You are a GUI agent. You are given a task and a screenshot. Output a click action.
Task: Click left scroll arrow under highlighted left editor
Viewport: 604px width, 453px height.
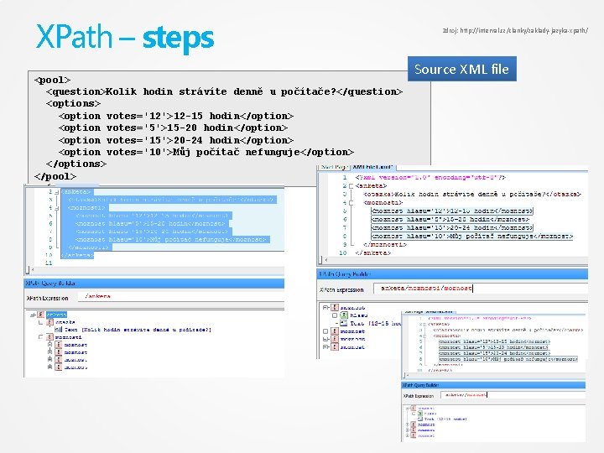[x=33, y=269]
